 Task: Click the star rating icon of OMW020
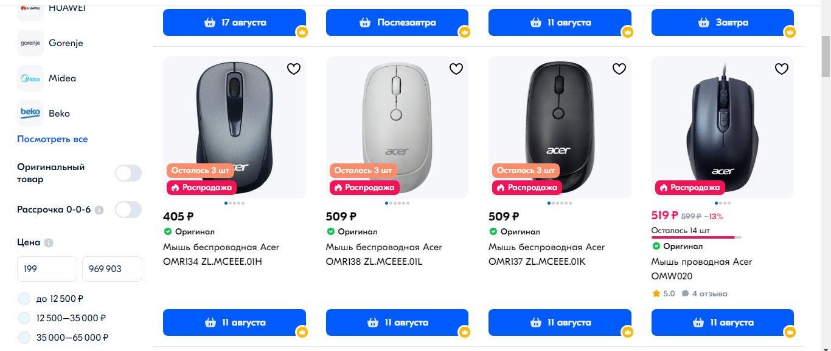click(x=656, y=294)
